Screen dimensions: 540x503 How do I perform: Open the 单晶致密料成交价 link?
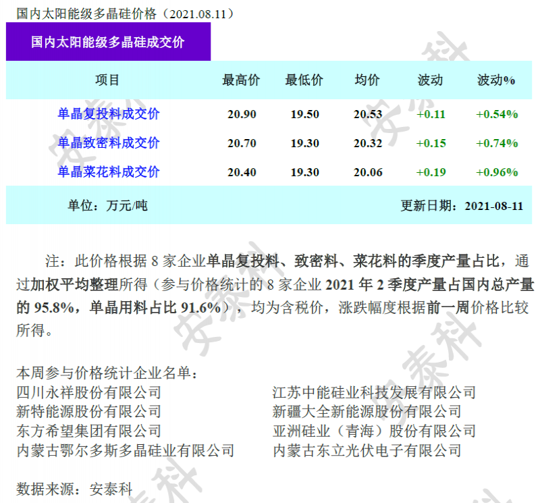[108, 143]
